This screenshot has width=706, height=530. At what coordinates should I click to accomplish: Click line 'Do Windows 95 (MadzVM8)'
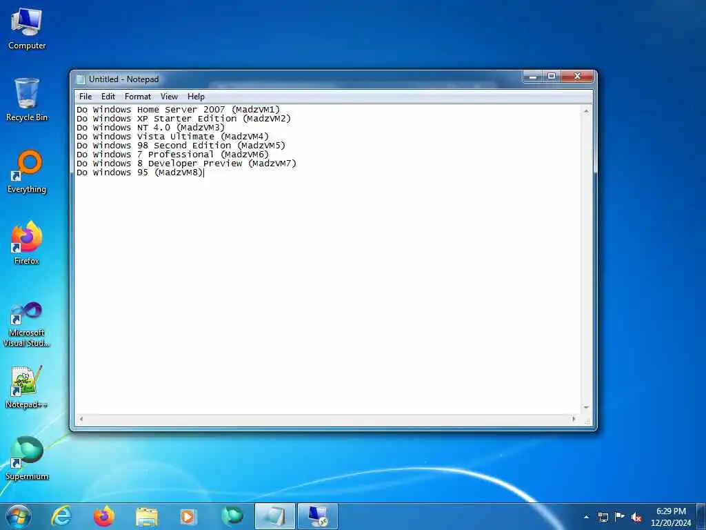(139, 173)
